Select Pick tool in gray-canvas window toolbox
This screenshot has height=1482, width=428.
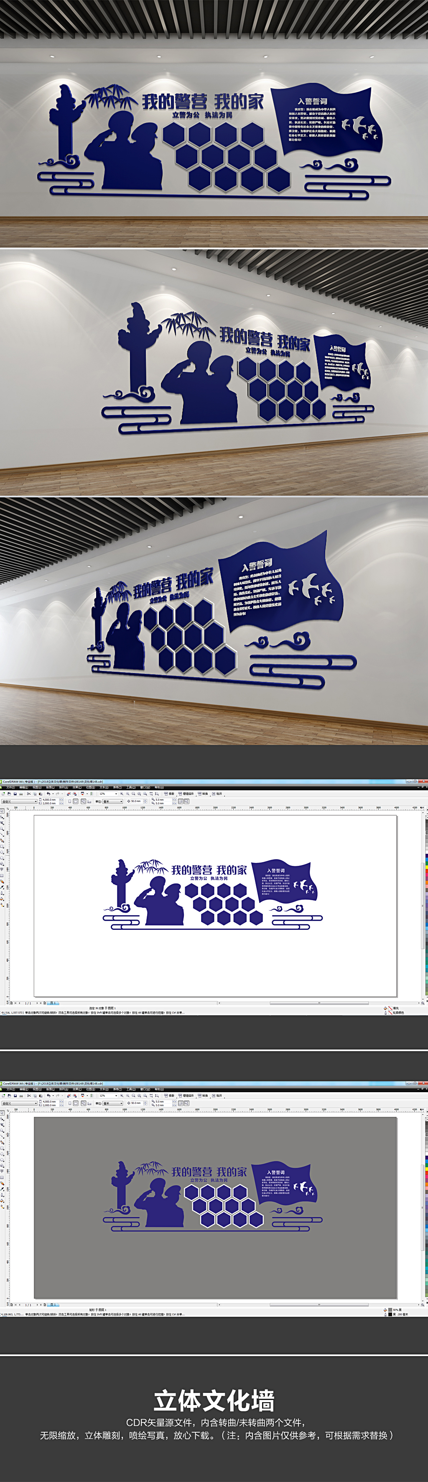(2, 1113)
